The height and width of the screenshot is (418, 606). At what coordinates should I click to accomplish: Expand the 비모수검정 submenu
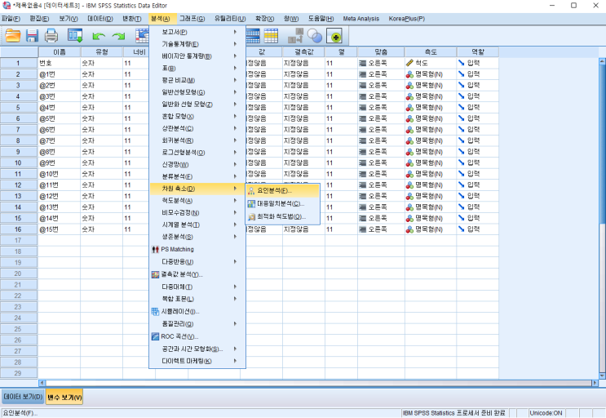click(197, 212)
